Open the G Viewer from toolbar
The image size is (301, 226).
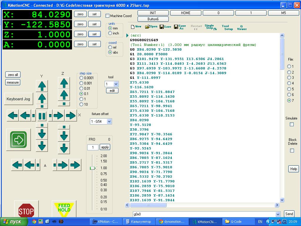[242, 27]
